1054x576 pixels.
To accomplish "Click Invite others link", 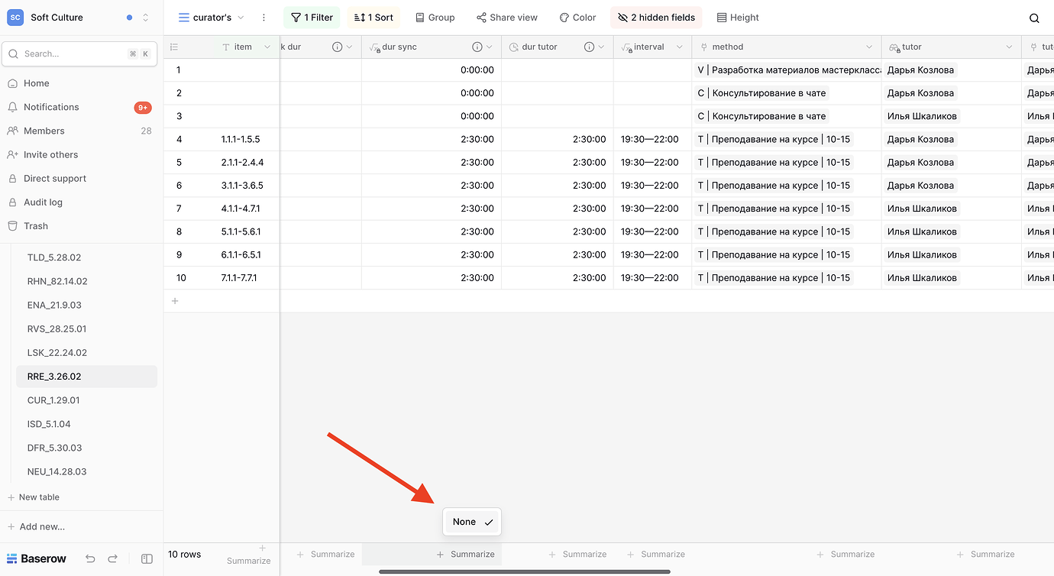I will 50,155.
